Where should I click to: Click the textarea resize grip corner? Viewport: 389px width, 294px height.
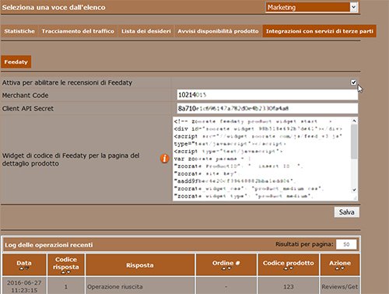(355, 198)
